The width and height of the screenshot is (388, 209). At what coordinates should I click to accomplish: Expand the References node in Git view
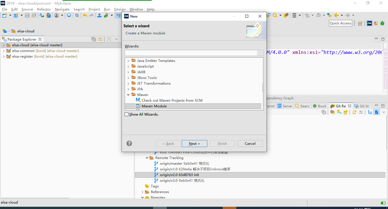click(x=142, y=192)
